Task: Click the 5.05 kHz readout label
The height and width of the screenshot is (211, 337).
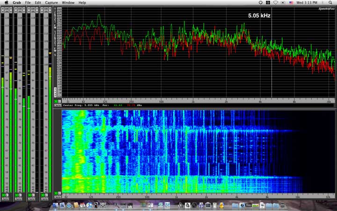Action: click(259, 15)
